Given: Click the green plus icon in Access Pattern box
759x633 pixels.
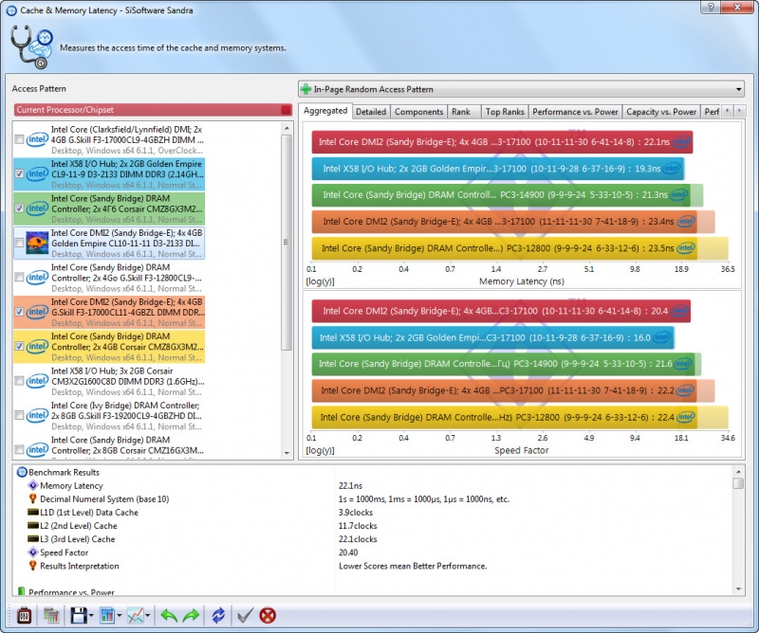Looking at the screenshot, I should [305, 89].
